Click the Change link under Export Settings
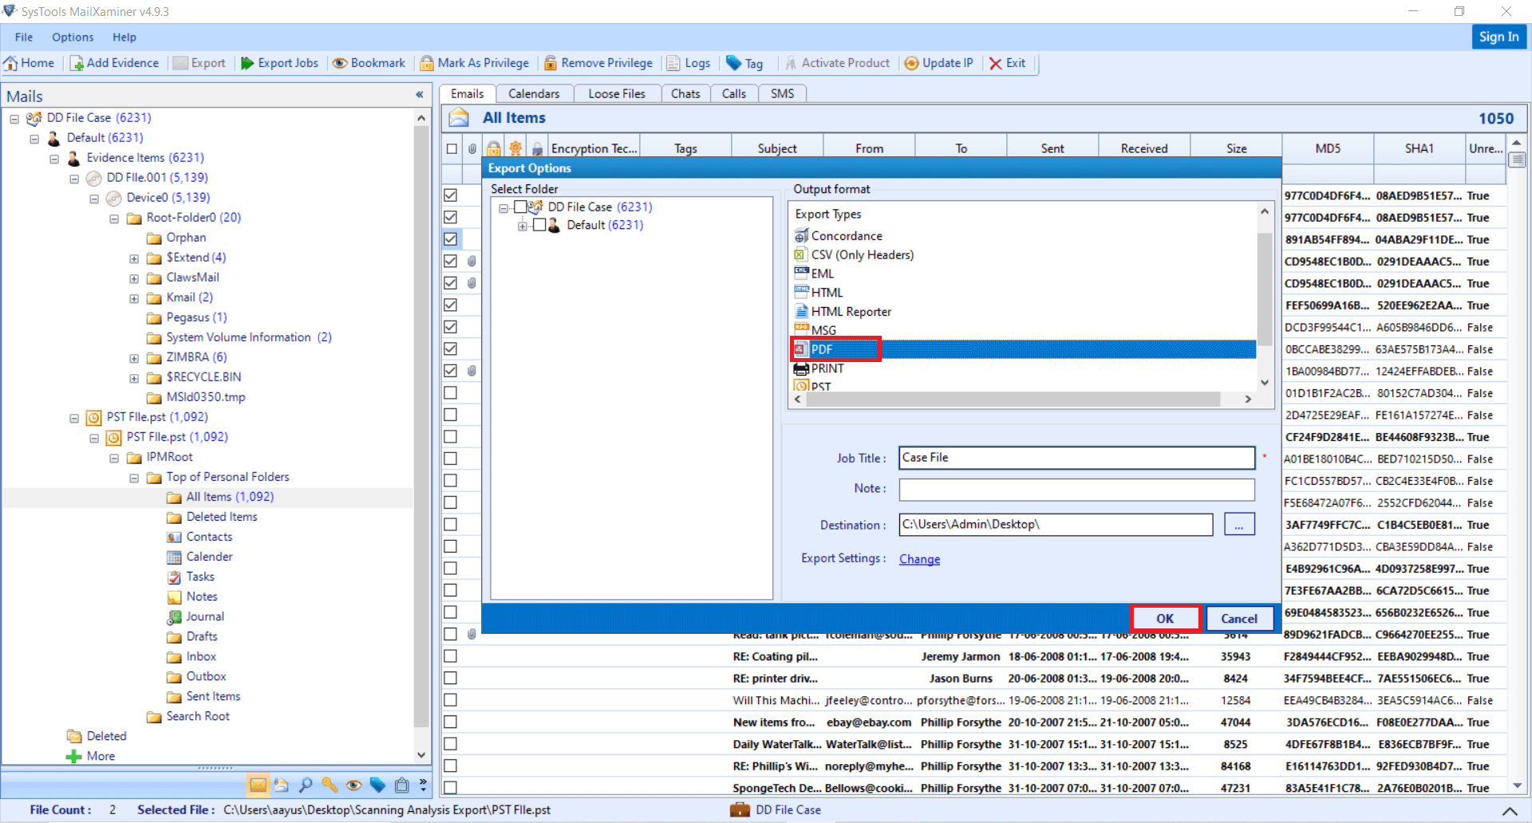This screenshot has width=1532, height=823. pyautogui.click(x=918, y=559)
